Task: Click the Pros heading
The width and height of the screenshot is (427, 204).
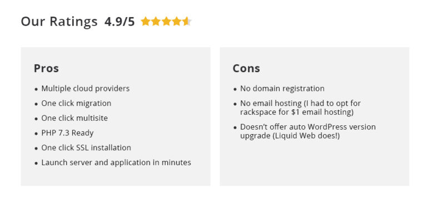Action: coord(46,68)
